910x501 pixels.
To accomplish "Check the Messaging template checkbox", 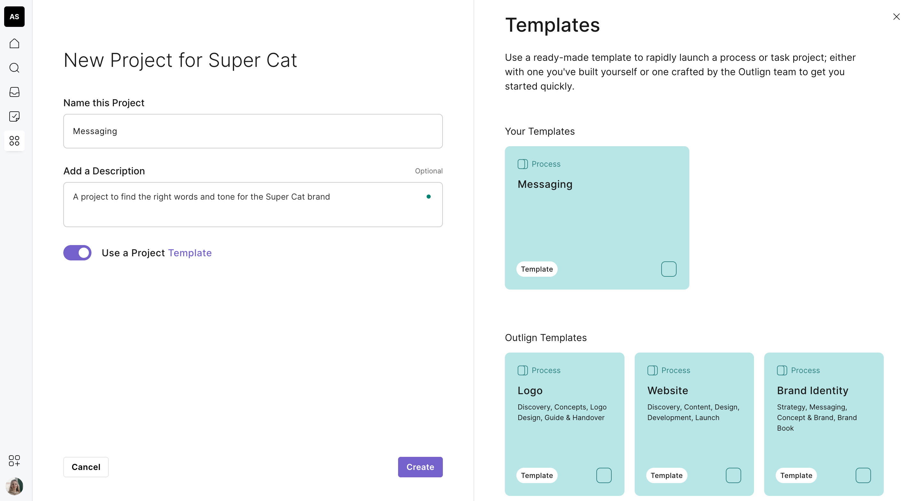I will 668,269.
